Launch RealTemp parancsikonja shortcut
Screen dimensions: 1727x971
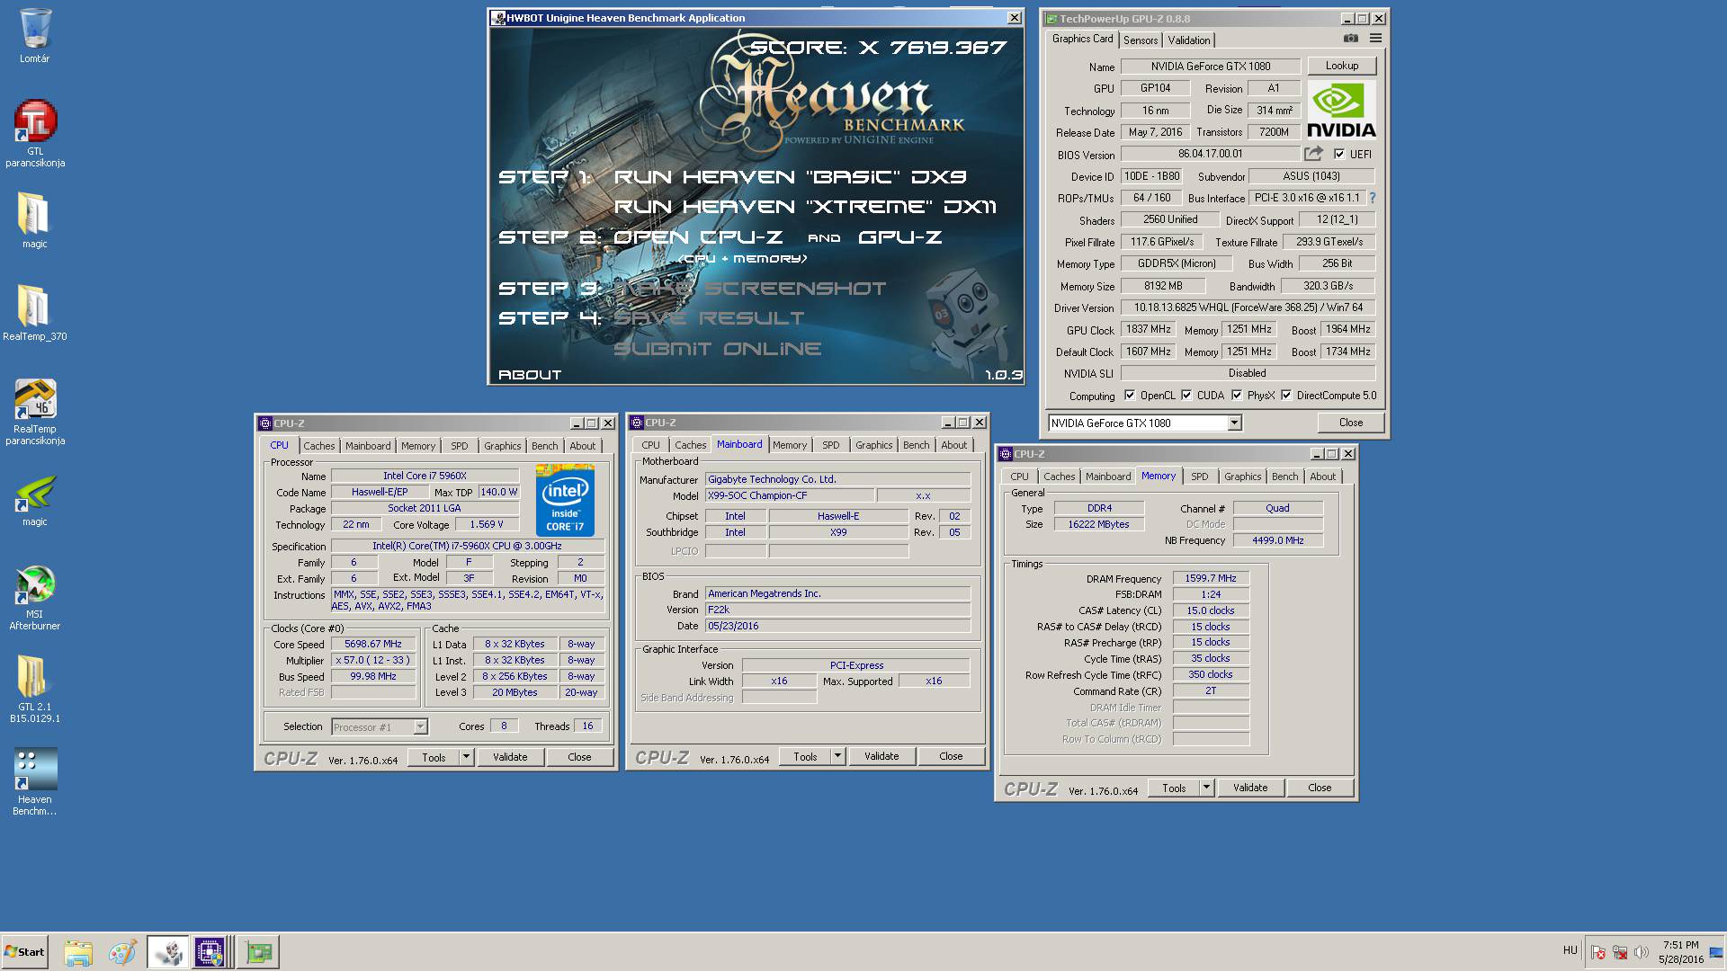coord(34,411)
